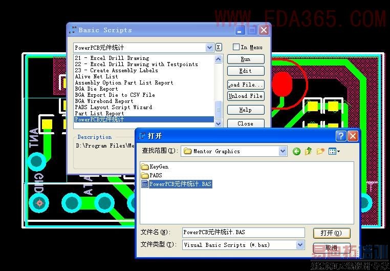This screenshot has height=271, width=390.
Task: Expand the file name dropdown field
Action: point(243,233)
